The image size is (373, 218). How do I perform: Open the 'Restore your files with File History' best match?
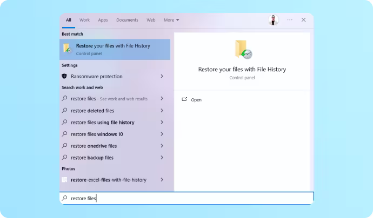point(115,50)
